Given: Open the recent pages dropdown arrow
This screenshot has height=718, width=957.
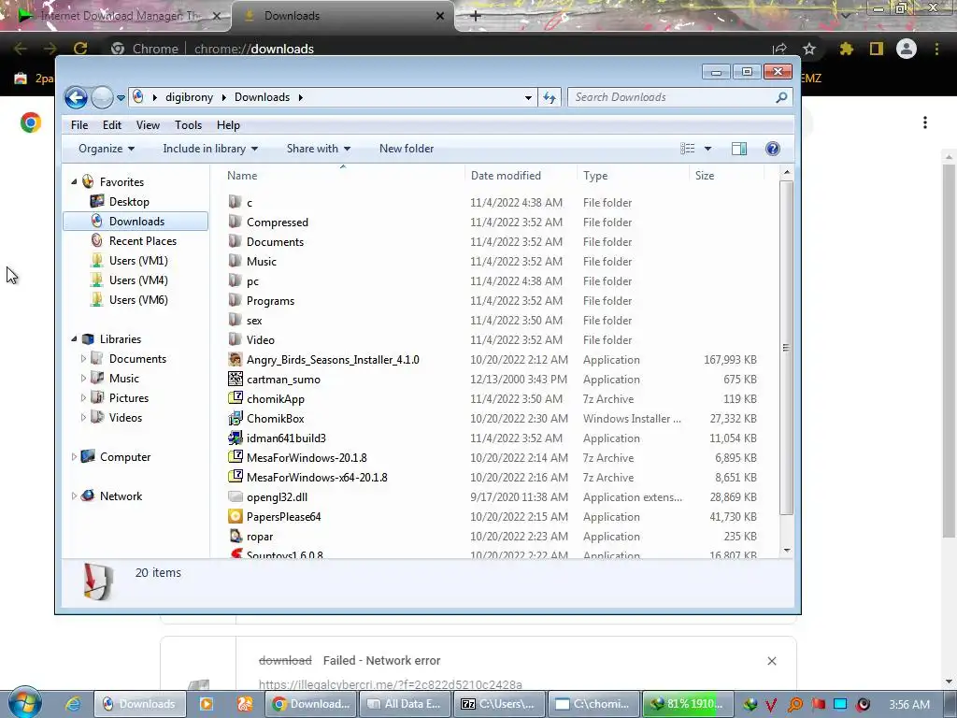Looking at the screenshot, I should coord(121,97).
